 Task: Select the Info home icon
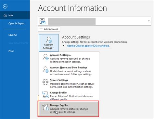5,15
